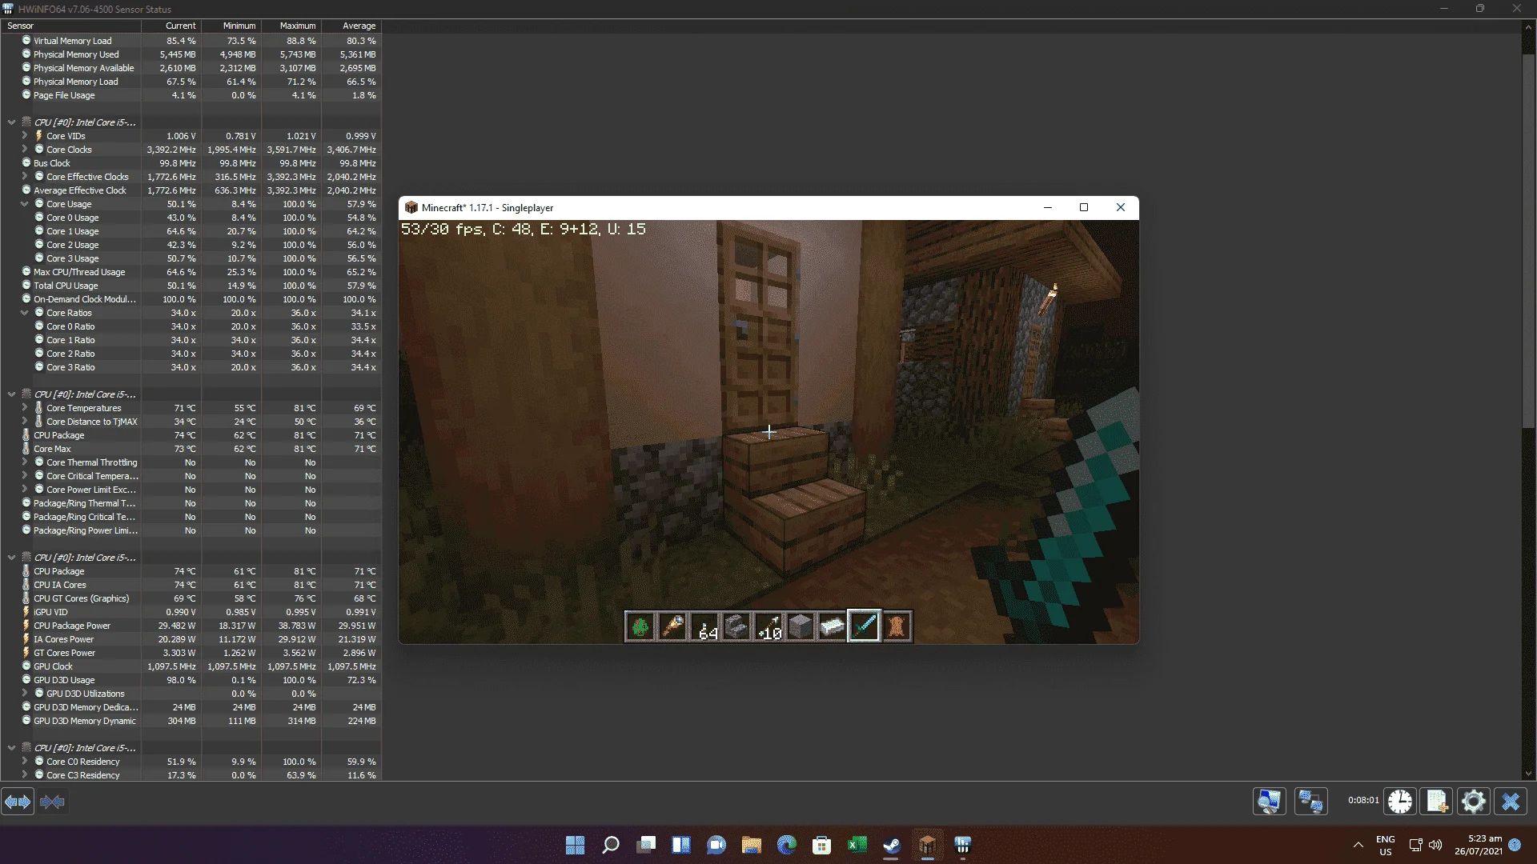Open Task View on the taskbar
Screen dimensions: 1537x864
pos(646,845)
